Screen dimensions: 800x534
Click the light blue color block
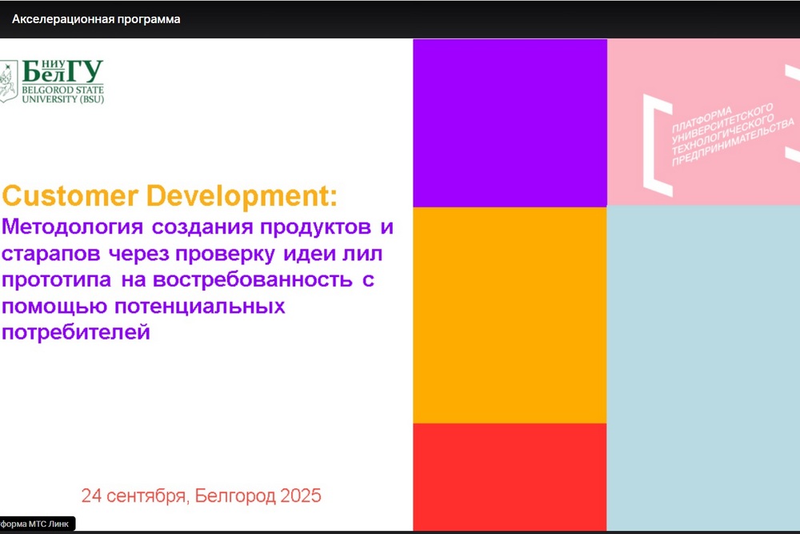tap(703, 367)
